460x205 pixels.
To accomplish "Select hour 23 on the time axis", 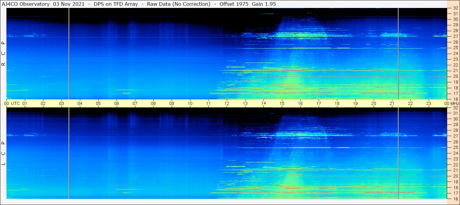I will point(429,103).
